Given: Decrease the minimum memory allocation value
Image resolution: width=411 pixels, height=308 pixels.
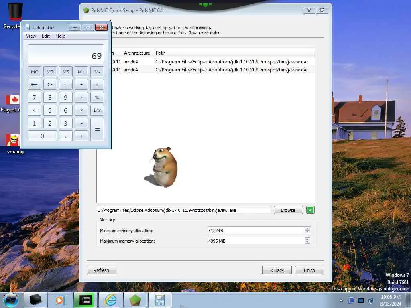Looking at the screenshot, I should [307, 232].
